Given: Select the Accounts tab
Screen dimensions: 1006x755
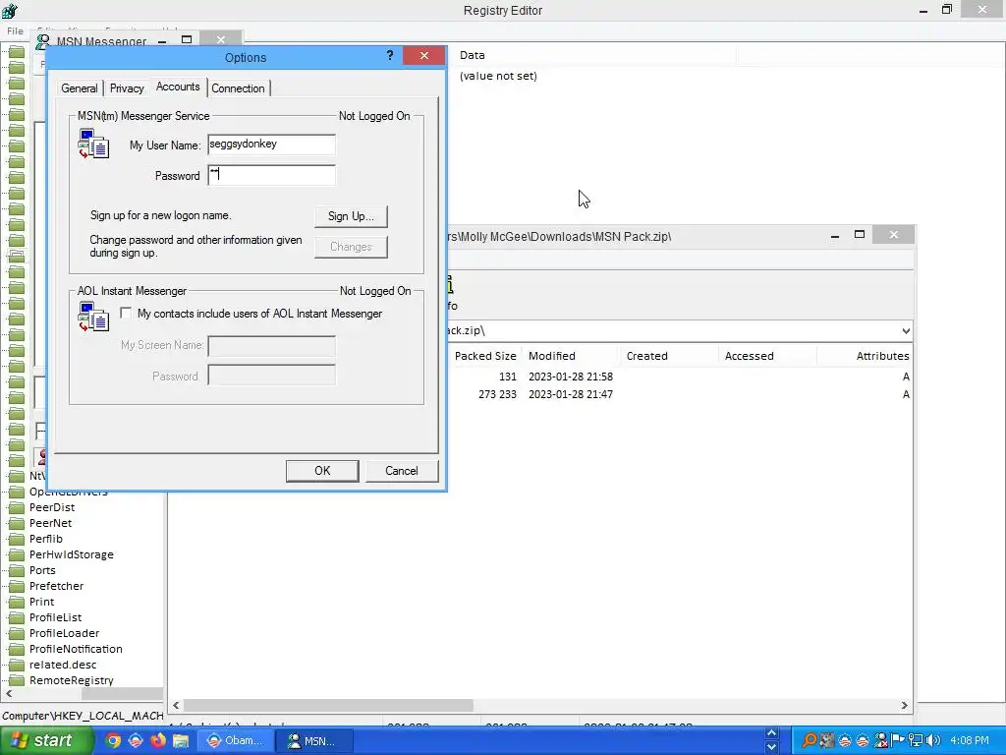Looking at the screenshot, I should [x=178, y=87].
